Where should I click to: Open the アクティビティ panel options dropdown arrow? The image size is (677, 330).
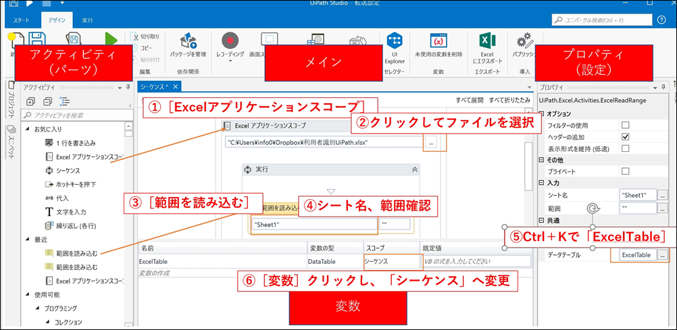120,88
